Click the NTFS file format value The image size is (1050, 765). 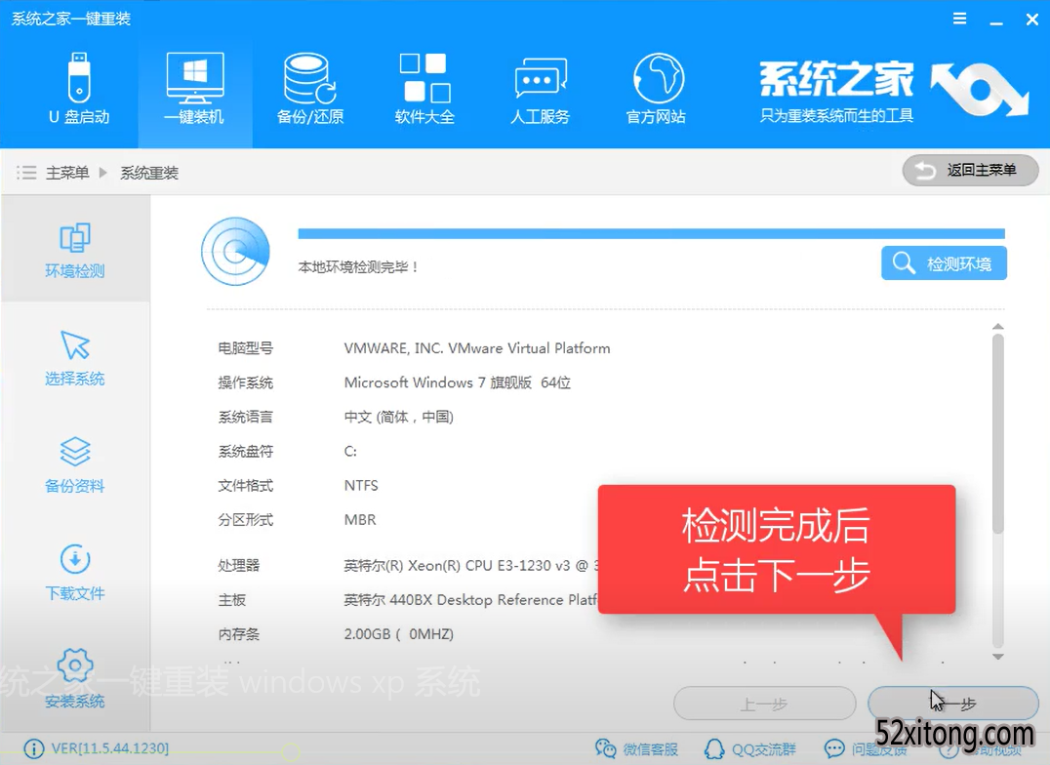[x=361, y=486]
